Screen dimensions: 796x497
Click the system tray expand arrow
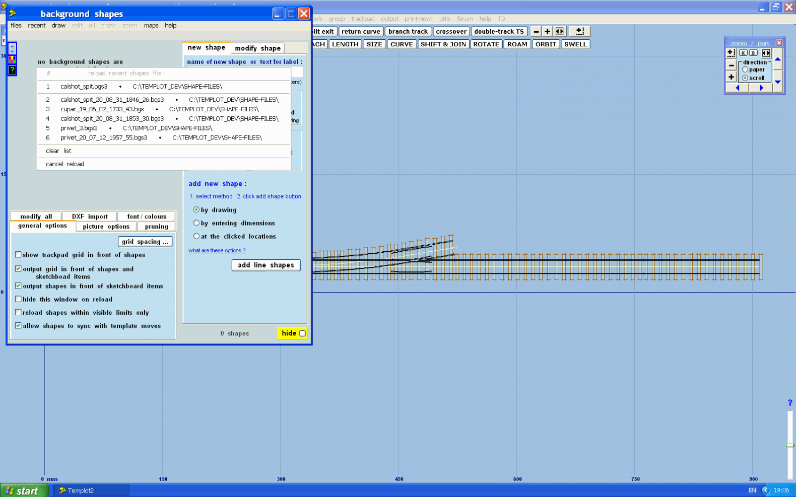[x=766, y=490]
